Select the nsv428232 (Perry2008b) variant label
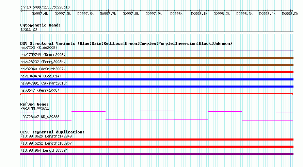The image size is (303, 167). [x=43, y=62]
